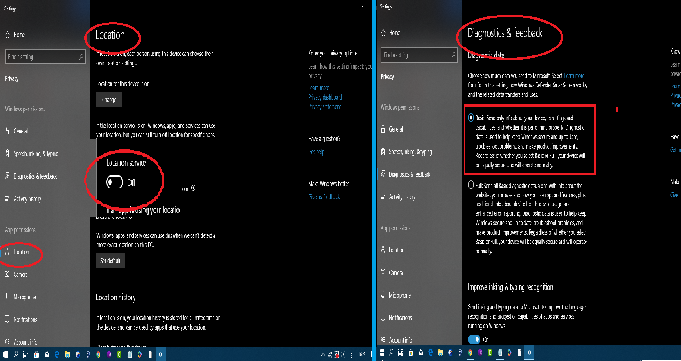Viewport: 681px width, 361px height.
Task: Open Start menu on the Diagnostics window taskbar
Action: pos(381,353)
